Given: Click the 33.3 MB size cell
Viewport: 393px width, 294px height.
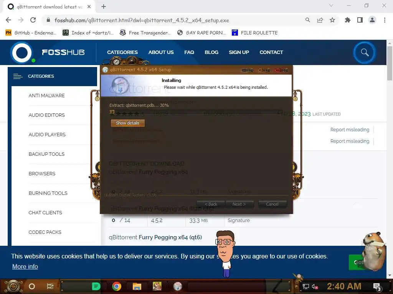Looking at the screenshot, I should [198, 220].
